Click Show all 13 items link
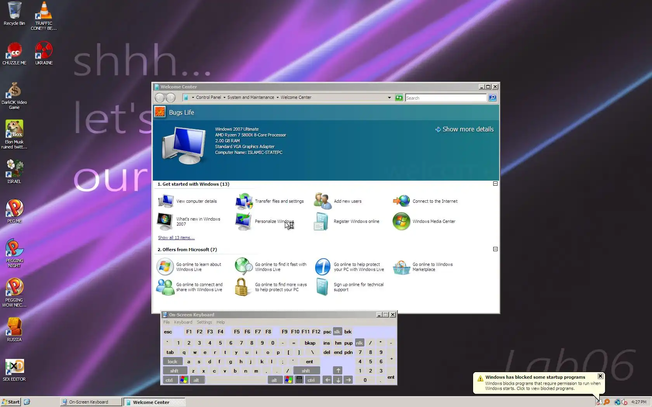 click(x=176, y=238)
